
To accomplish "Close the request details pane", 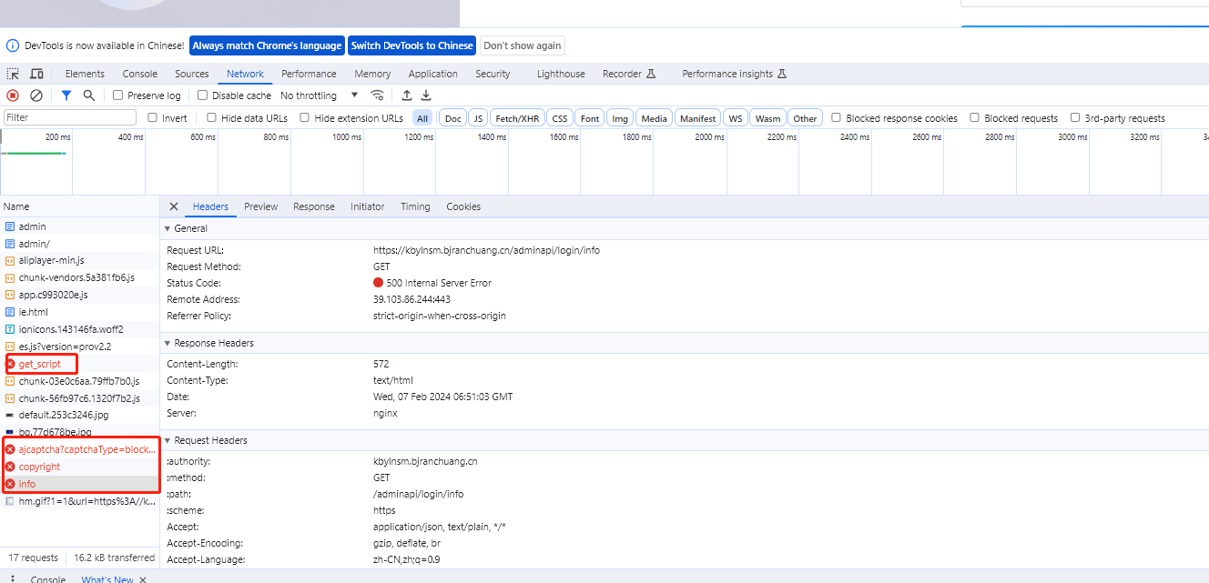I will 174,206.
